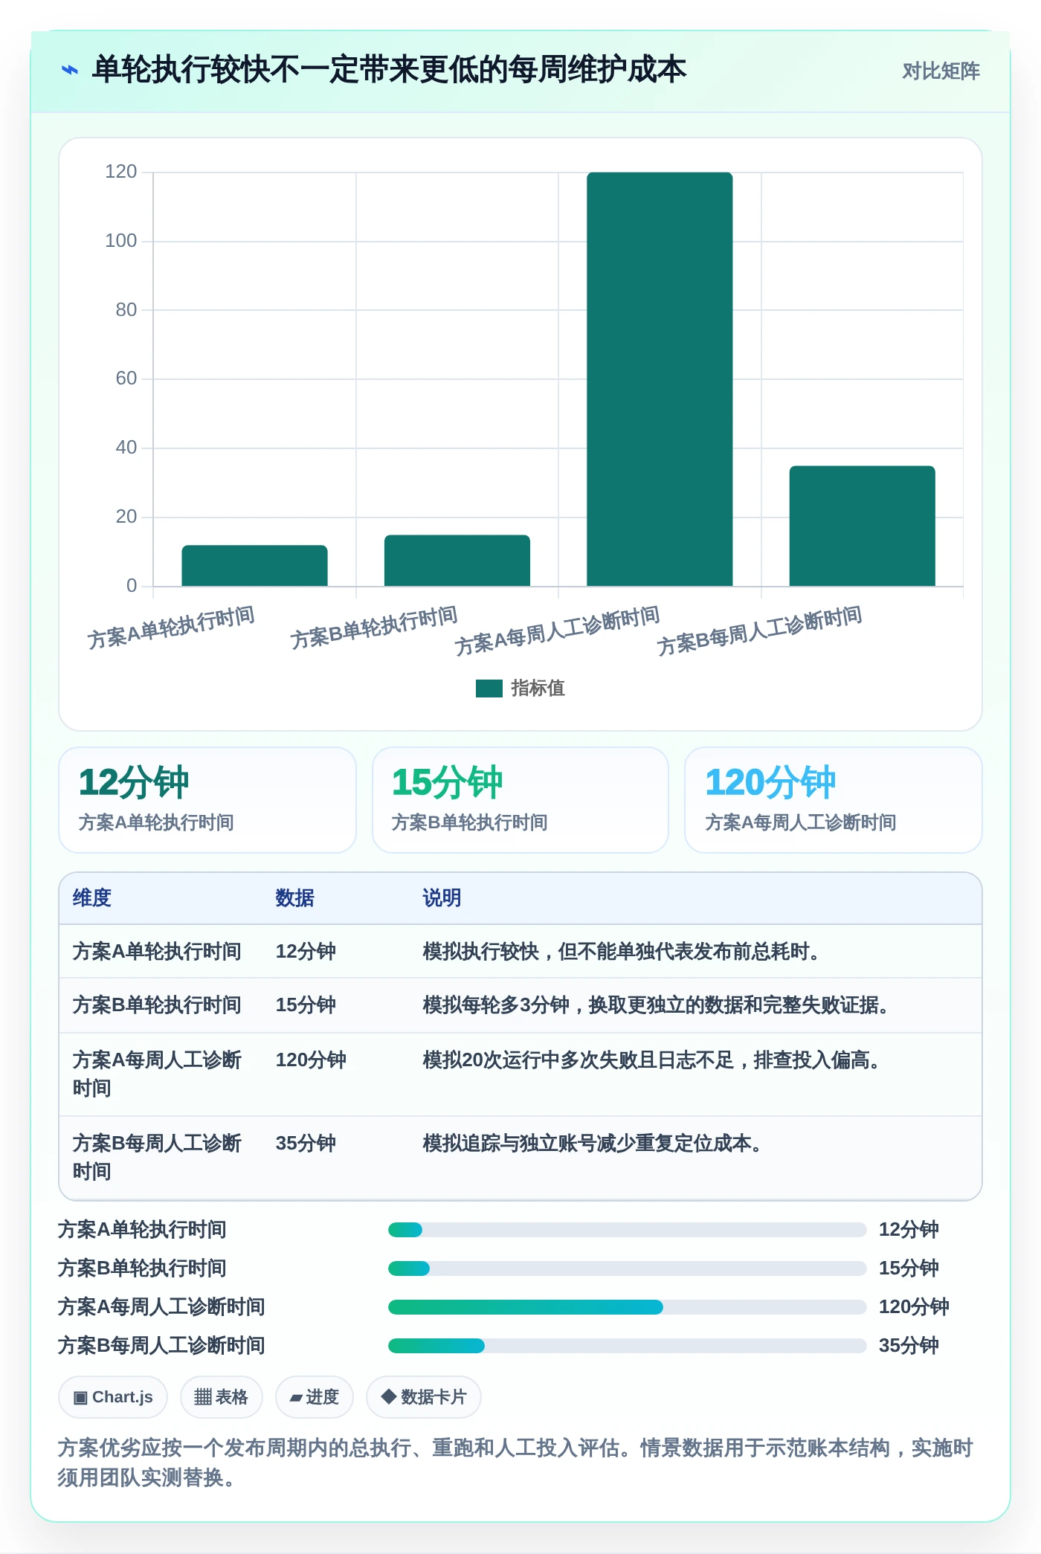Viewport: 1041px width, 1554px height.
Task: Click the 方案B单轮执行时间 progress bar
Action: pyautogui.click(x=627, y=1268)
